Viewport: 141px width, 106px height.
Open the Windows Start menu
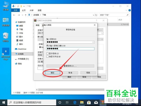4,103
